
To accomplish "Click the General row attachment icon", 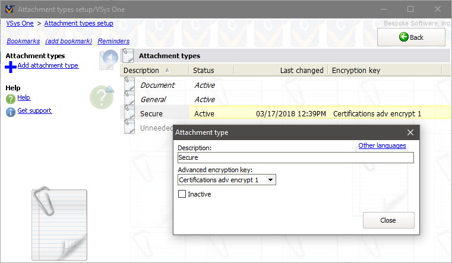I will point(130,99).
